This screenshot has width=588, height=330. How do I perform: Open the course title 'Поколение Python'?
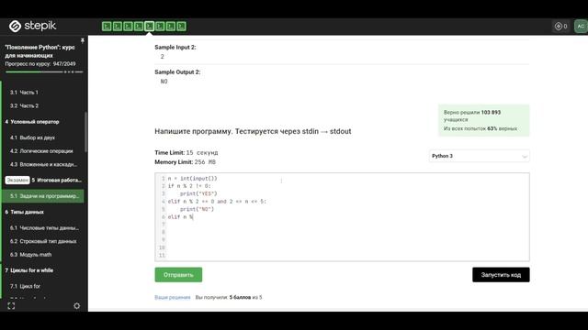[40, 51]
